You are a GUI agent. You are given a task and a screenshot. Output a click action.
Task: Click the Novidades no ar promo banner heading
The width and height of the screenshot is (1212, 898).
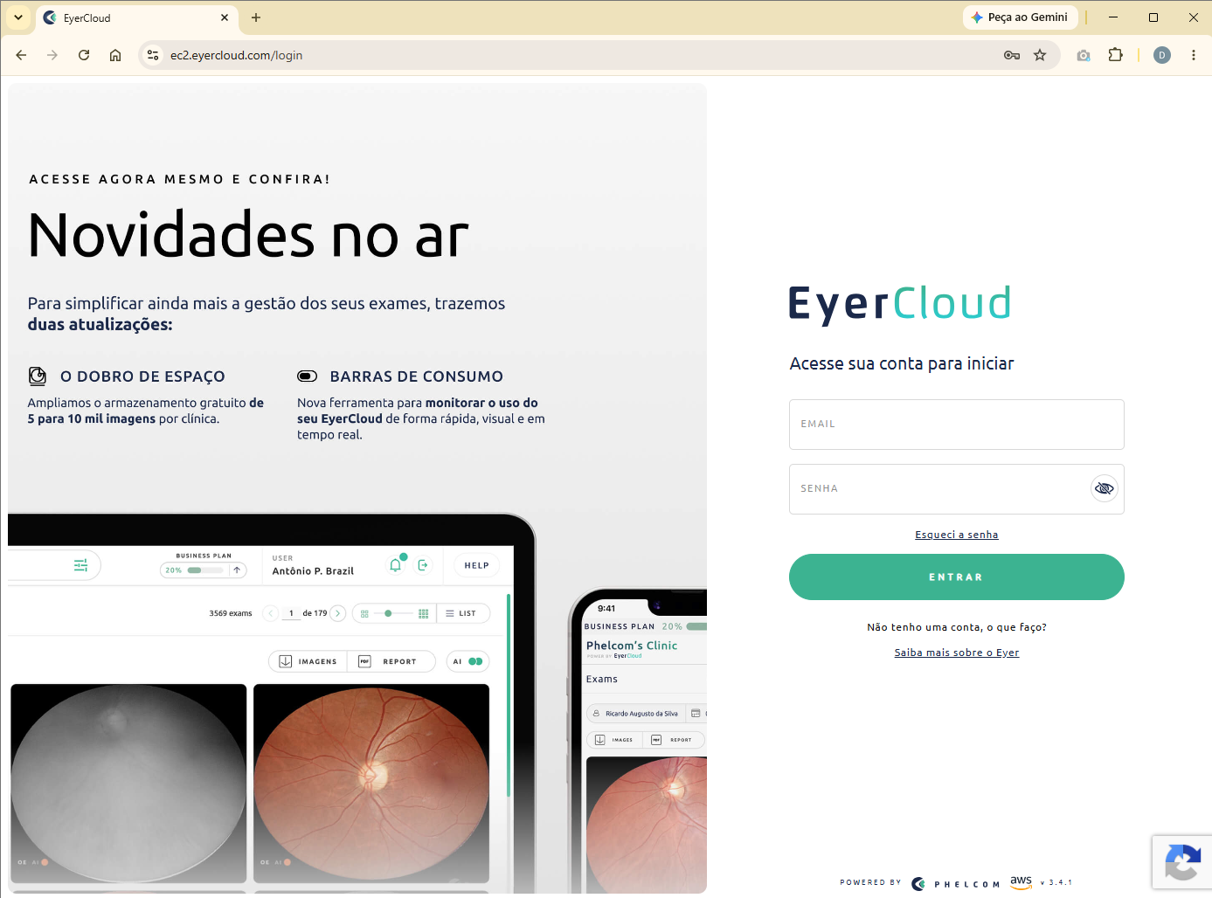point(248,235)
